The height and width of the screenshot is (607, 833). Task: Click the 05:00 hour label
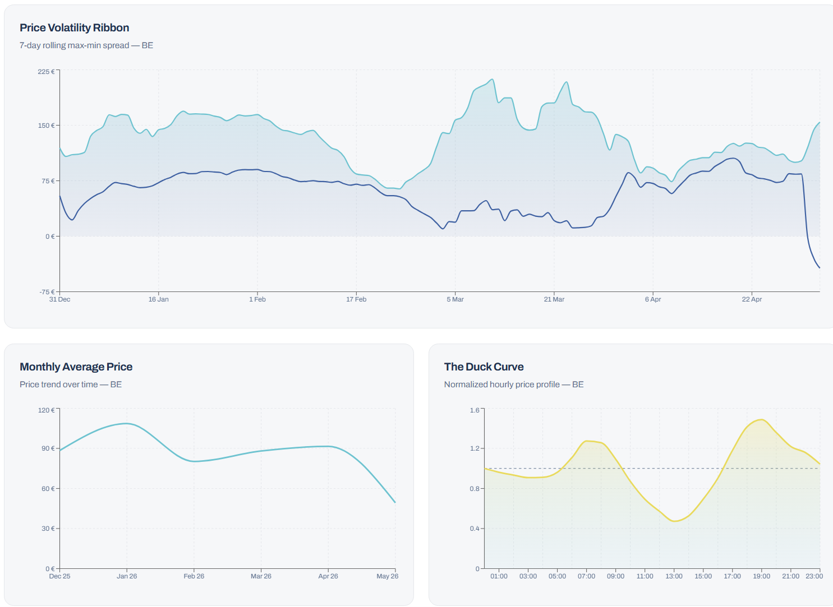point(557,576)
